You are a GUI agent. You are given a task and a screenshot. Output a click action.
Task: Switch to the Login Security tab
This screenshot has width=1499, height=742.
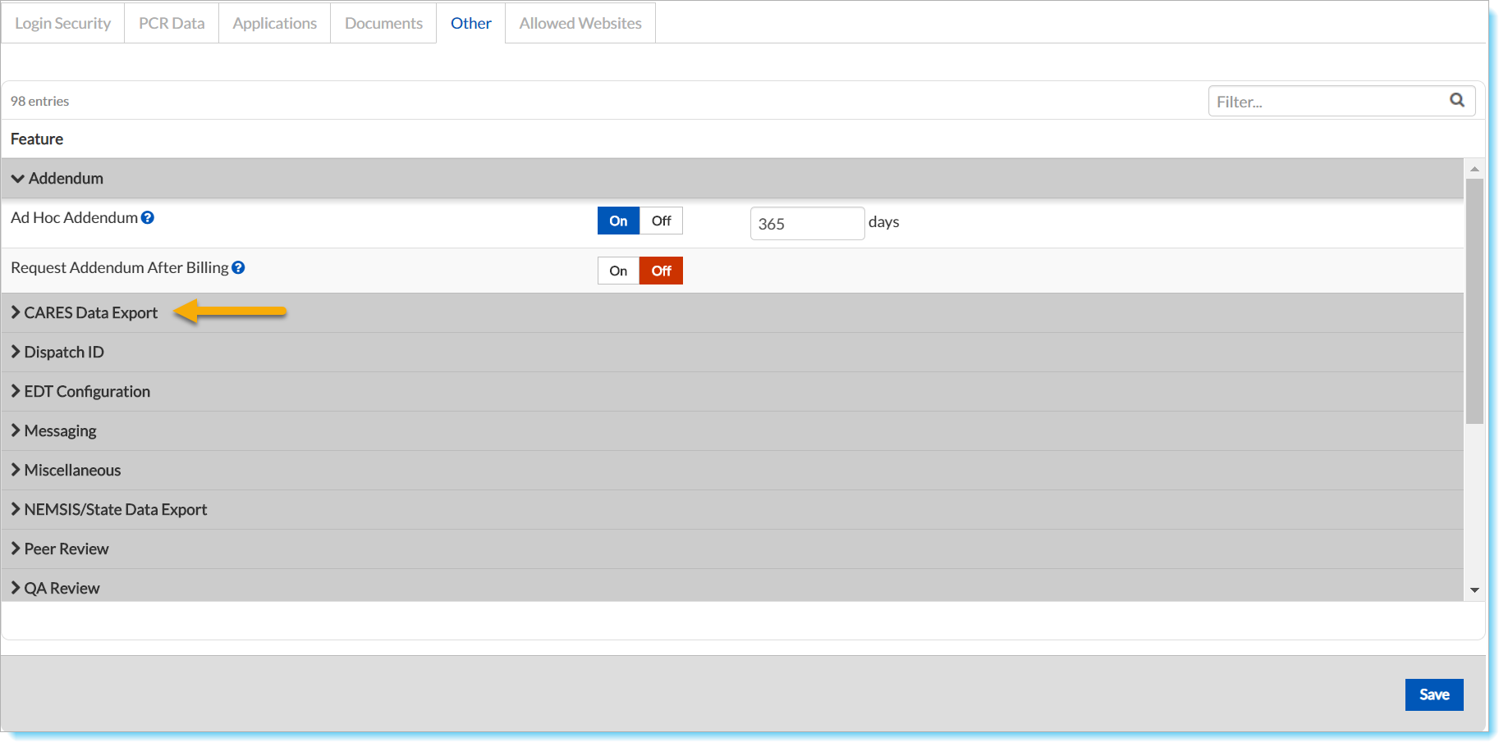(62, 23)
